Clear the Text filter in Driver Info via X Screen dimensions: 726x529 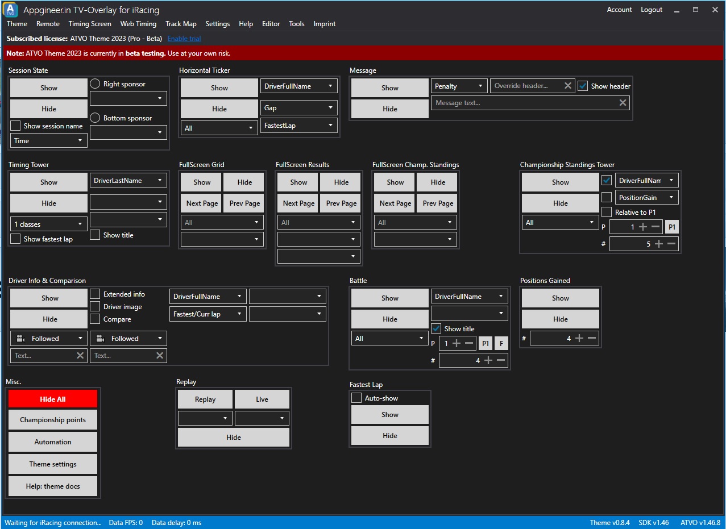[x=81, y=355]
